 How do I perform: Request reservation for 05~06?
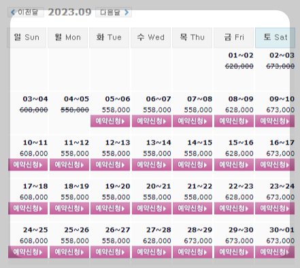tap(110, 121)
